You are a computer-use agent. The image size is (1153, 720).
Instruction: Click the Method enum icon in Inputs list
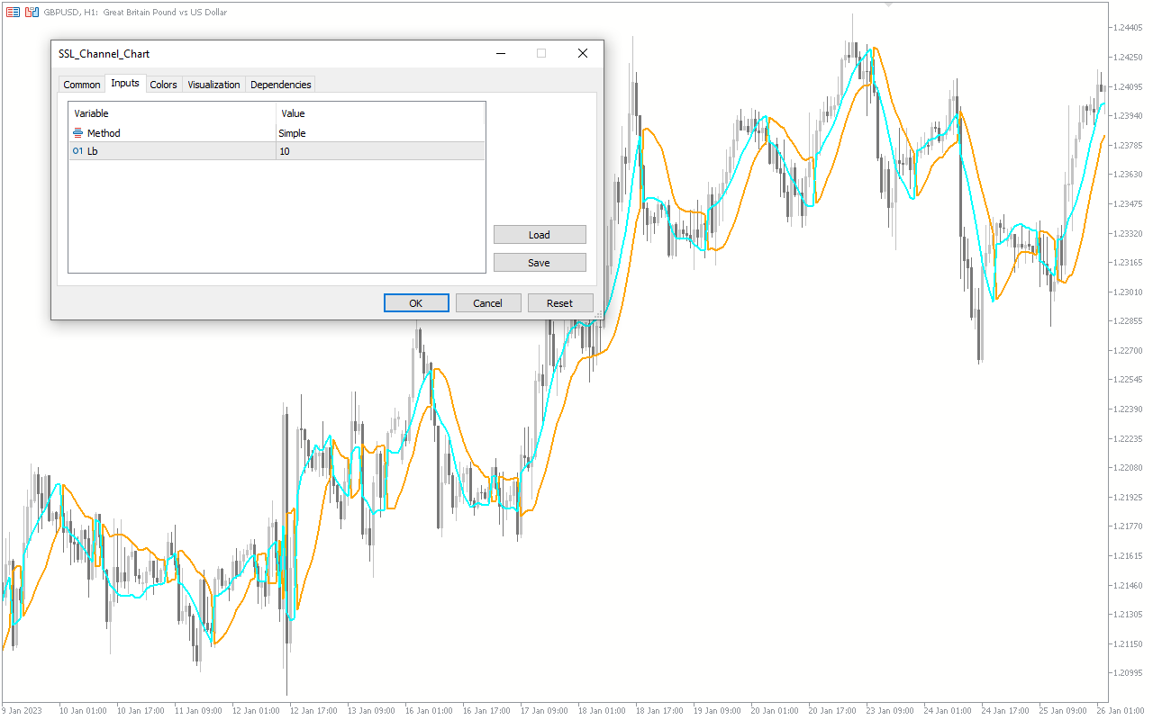pyautogui.click(x=77, y=133)
